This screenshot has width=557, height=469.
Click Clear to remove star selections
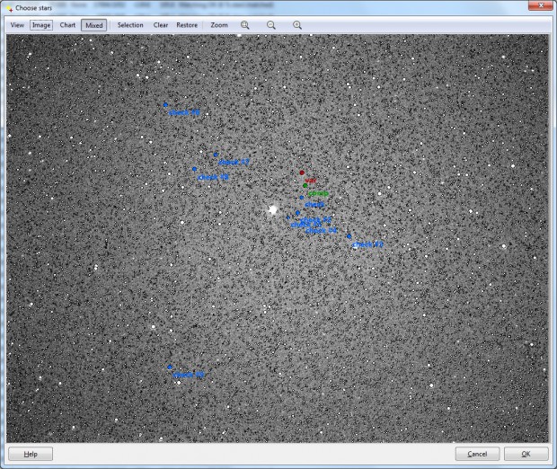(161, 25)
